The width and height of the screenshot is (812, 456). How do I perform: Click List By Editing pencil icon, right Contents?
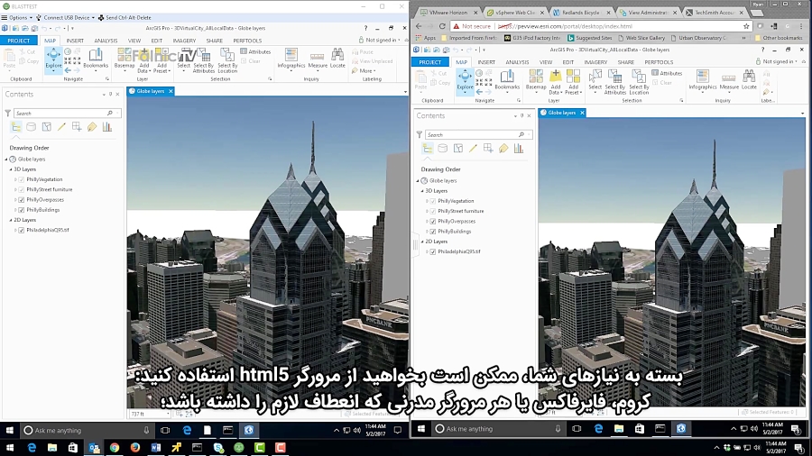(x=473, y=149)
